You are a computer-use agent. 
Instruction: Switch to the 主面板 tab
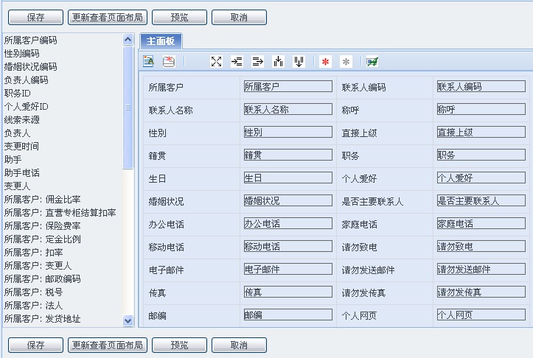tap(160, 41)
